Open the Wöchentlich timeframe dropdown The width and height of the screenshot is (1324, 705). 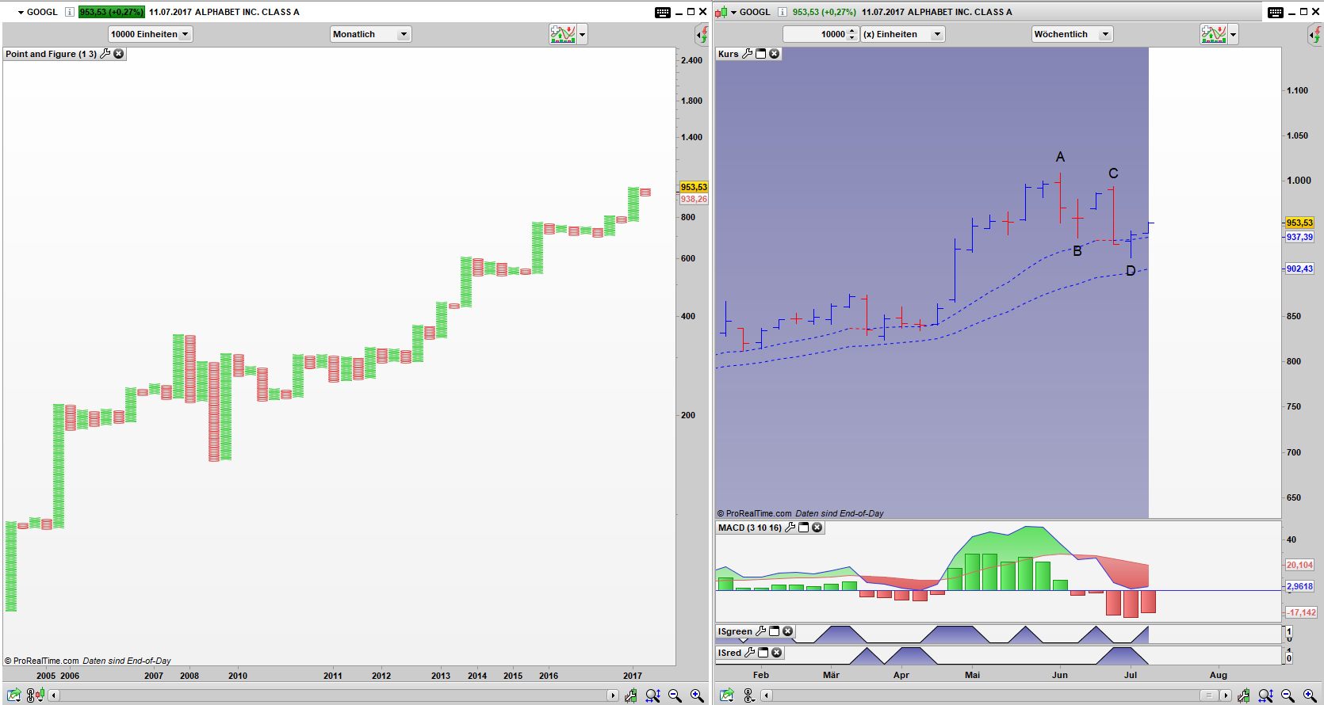[x=1072, y=34]
